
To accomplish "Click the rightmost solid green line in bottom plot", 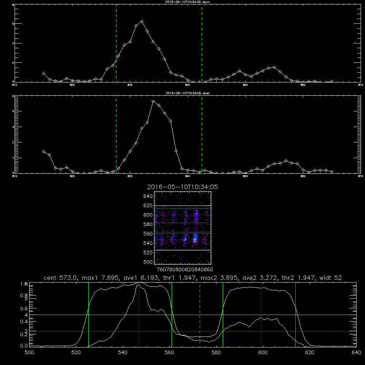I will pos(295,315).
